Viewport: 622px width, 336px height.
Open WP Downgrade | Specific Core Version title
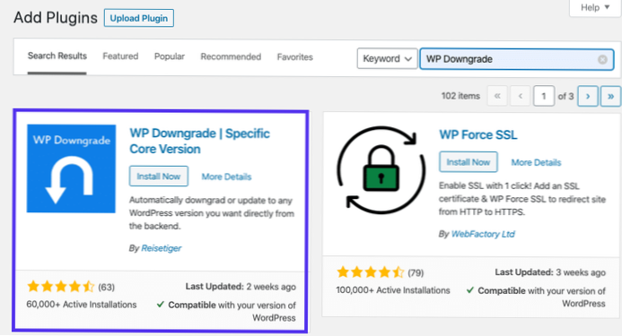pos(199,141)
